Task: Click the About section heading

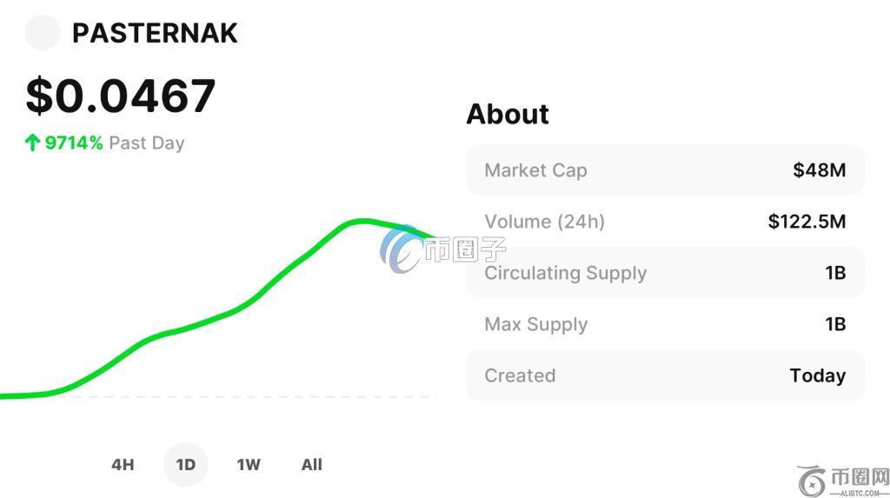Action: click(x=508, y=114)
